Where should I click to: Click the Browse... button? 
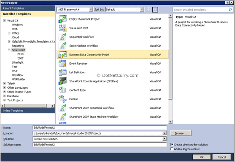(x=181, y=133)
